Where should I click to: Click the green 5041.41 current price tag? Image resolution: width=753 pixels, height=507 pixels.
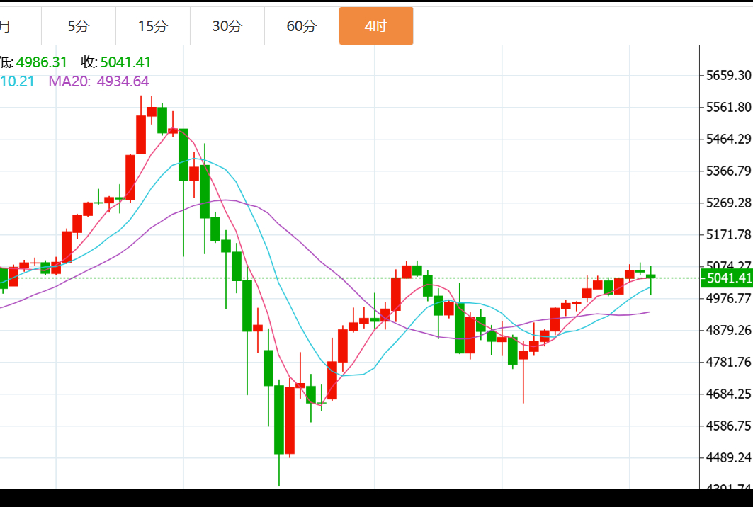tap(726, 278)
